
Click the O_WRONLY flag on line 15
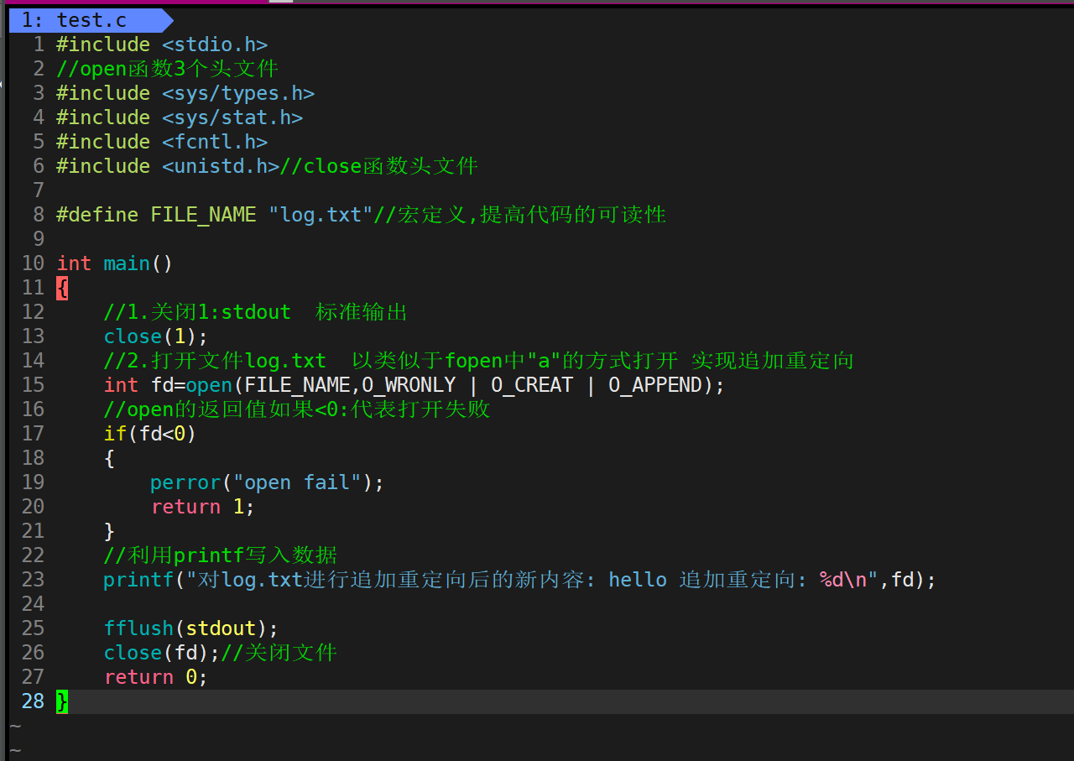409,385
